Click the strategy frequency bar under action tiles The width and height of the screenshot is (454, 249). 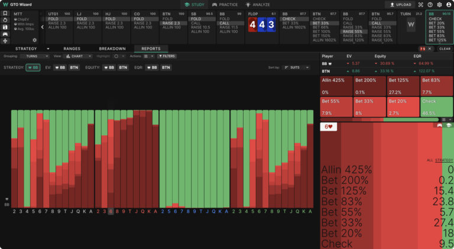[380, 119]
